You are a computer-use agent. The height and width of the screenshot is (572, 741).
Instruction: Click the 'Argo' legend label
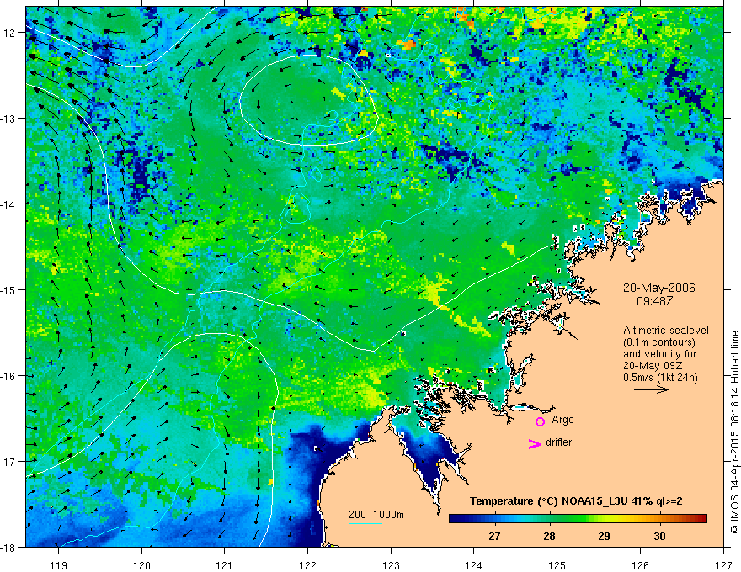[562, 420]
